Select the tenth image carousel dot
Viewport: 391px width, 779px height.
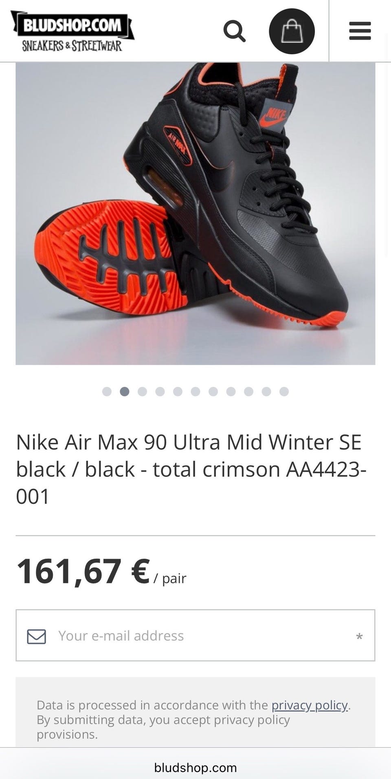coord(266,392)
